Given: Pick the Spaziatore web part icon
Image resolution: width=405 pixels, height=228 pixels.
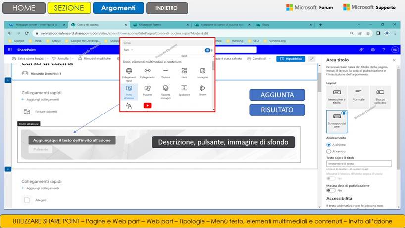Looking at the screenshot, I should [184, 88].
